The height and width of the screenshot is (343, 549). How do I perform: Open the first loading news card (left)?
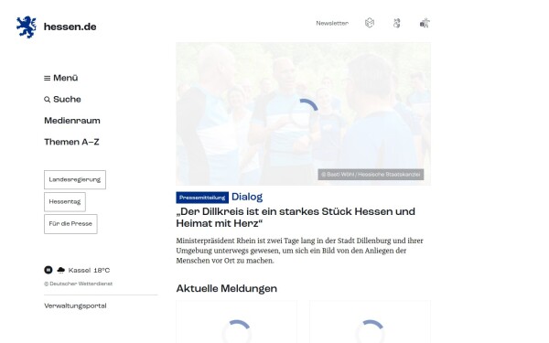[x=237, y=322]
